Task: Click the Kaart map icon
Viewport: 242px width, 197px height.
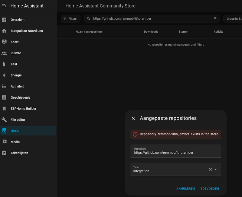Action: pyautogui.click(x=4, y=42)
